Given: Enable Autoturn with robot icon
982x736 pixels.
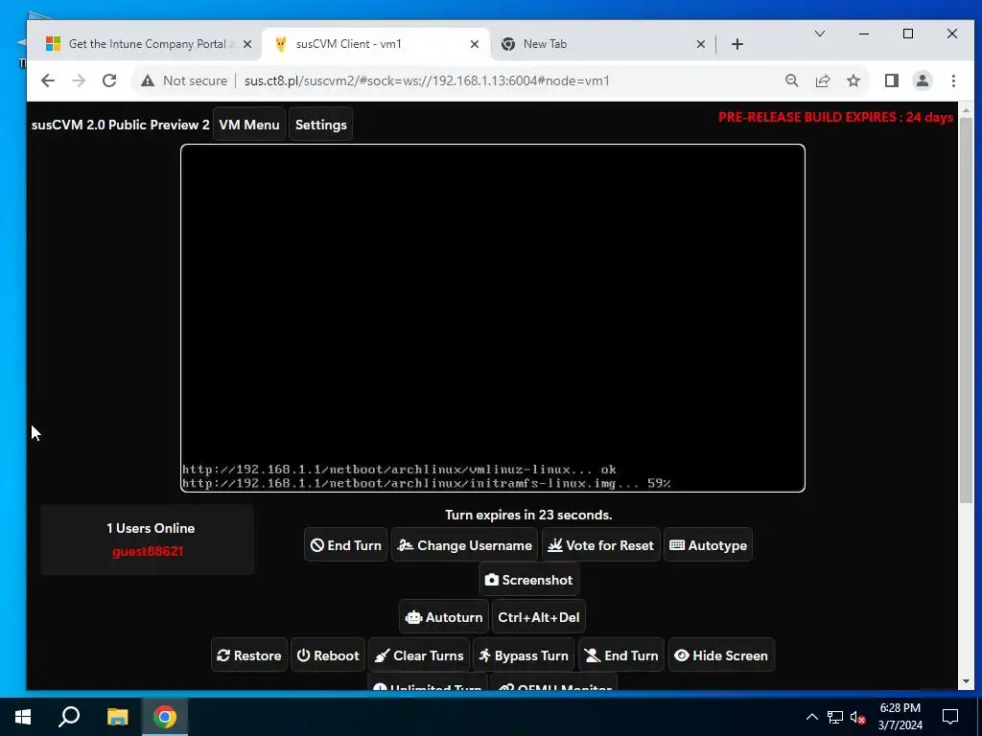Looking at the screenshot, I should (444, 617).
